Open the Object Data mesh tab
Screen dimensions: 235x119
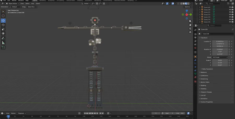tap(195, 74)
